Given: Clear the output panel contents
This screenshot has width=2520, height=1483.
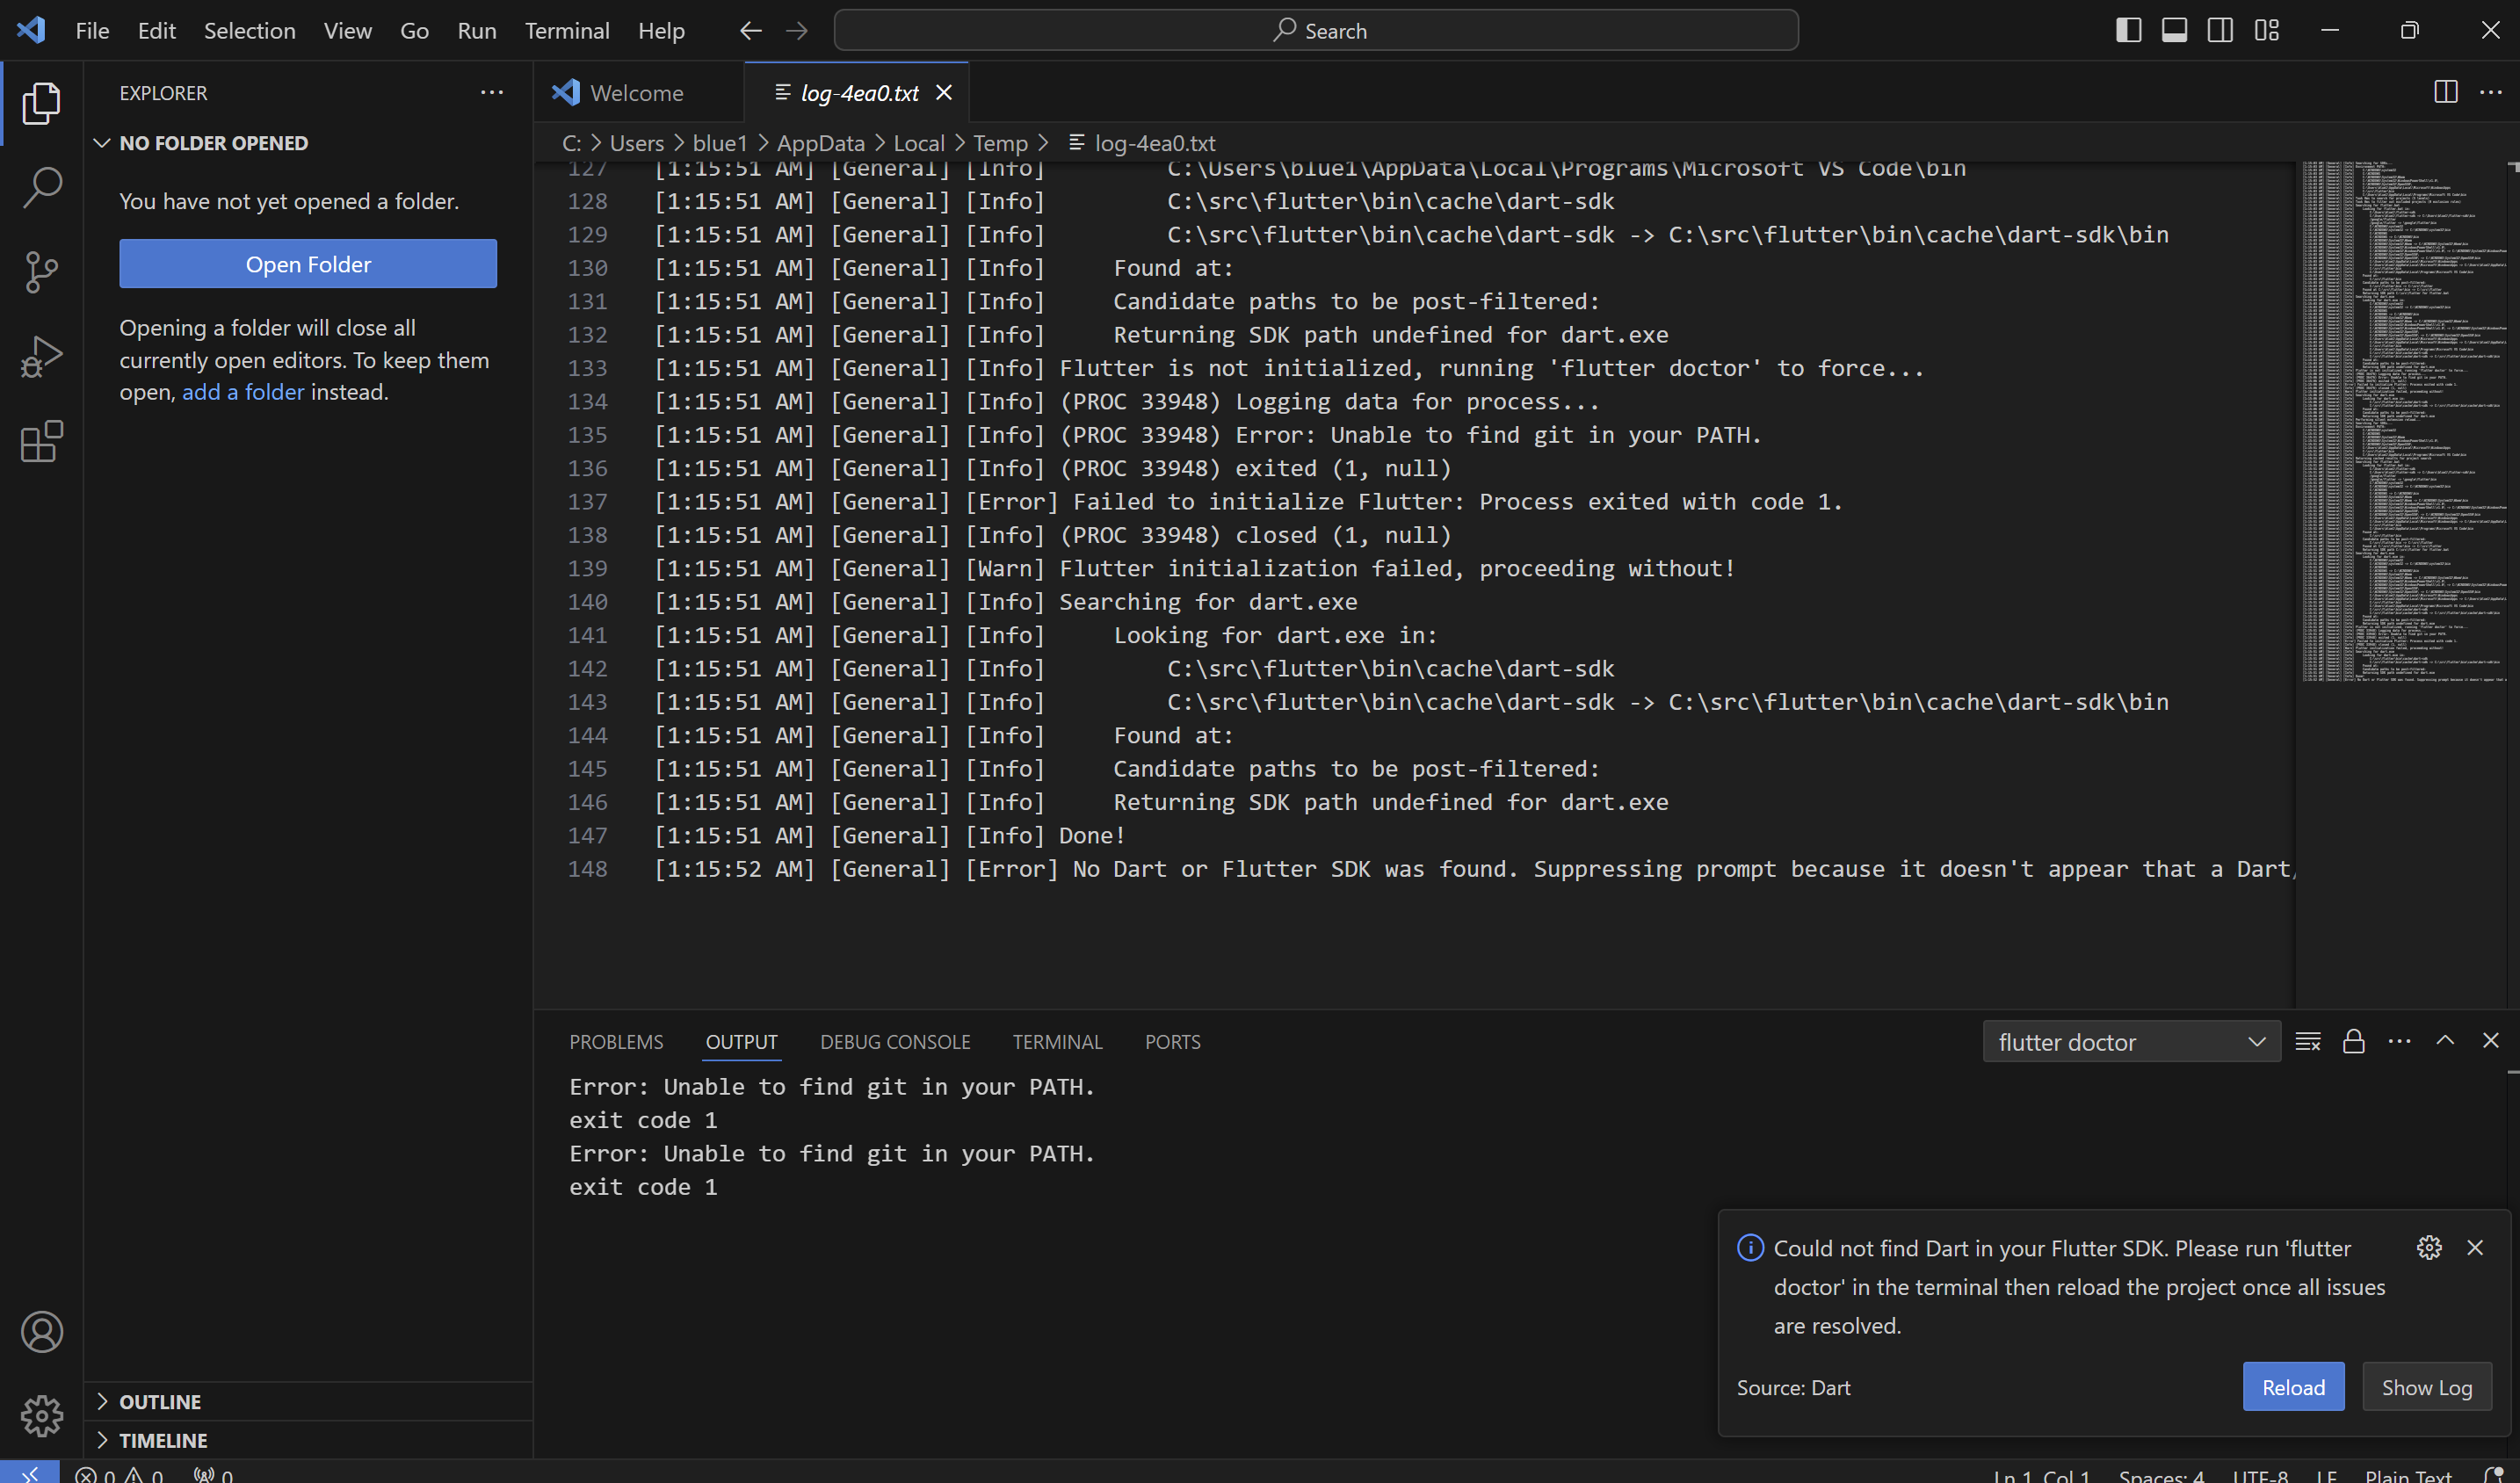Looking at the screenshot, I should pos(2307,1041).
